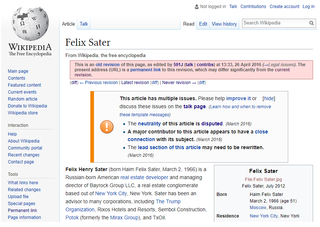
Task: Go to Random article in sidebar
Action: pos(23,99)
